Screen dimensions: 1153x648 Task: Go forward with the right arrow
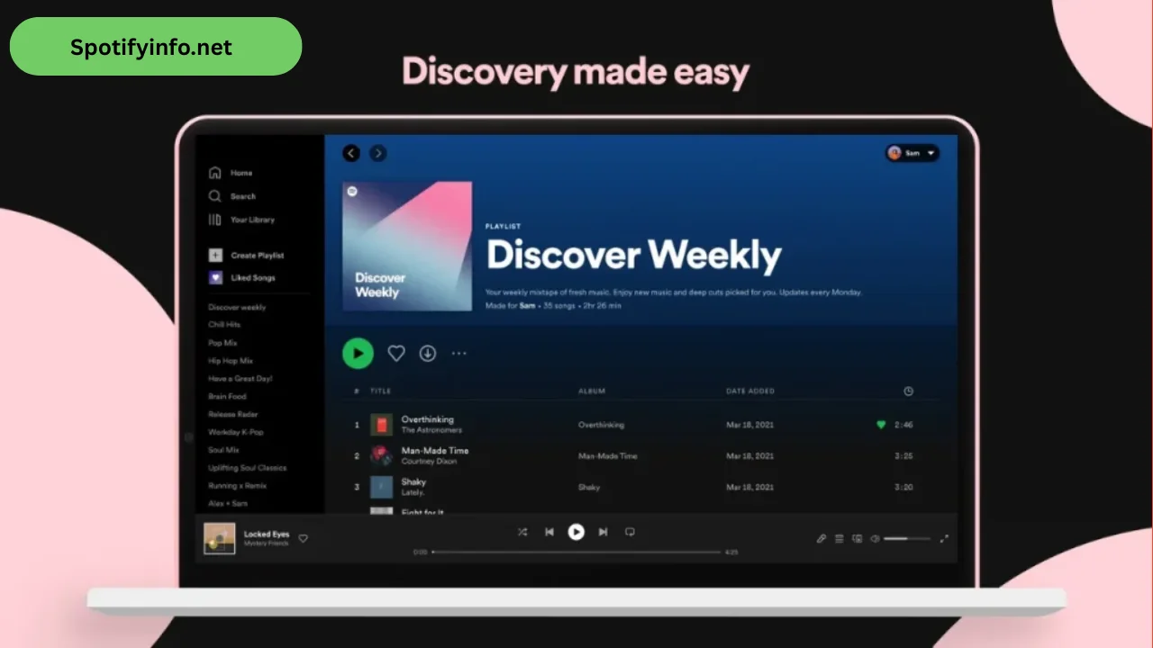378,153
